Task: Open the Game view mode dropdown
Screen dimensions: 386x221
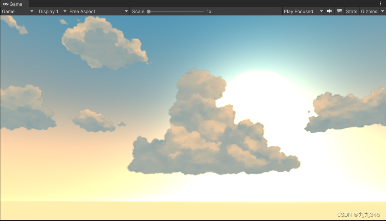Action: point(18,11)
